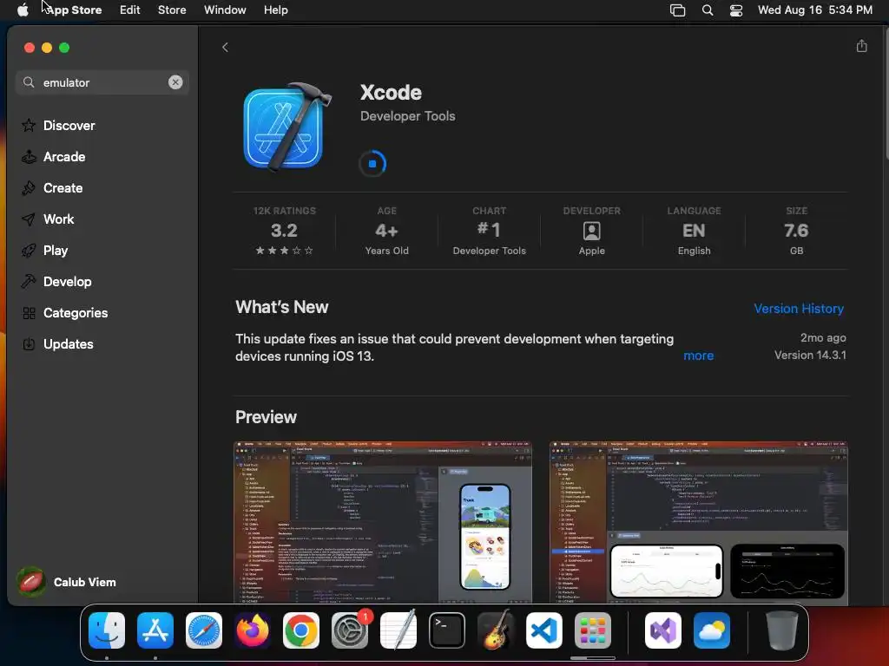Open the Play section

[x=56, y=251]
